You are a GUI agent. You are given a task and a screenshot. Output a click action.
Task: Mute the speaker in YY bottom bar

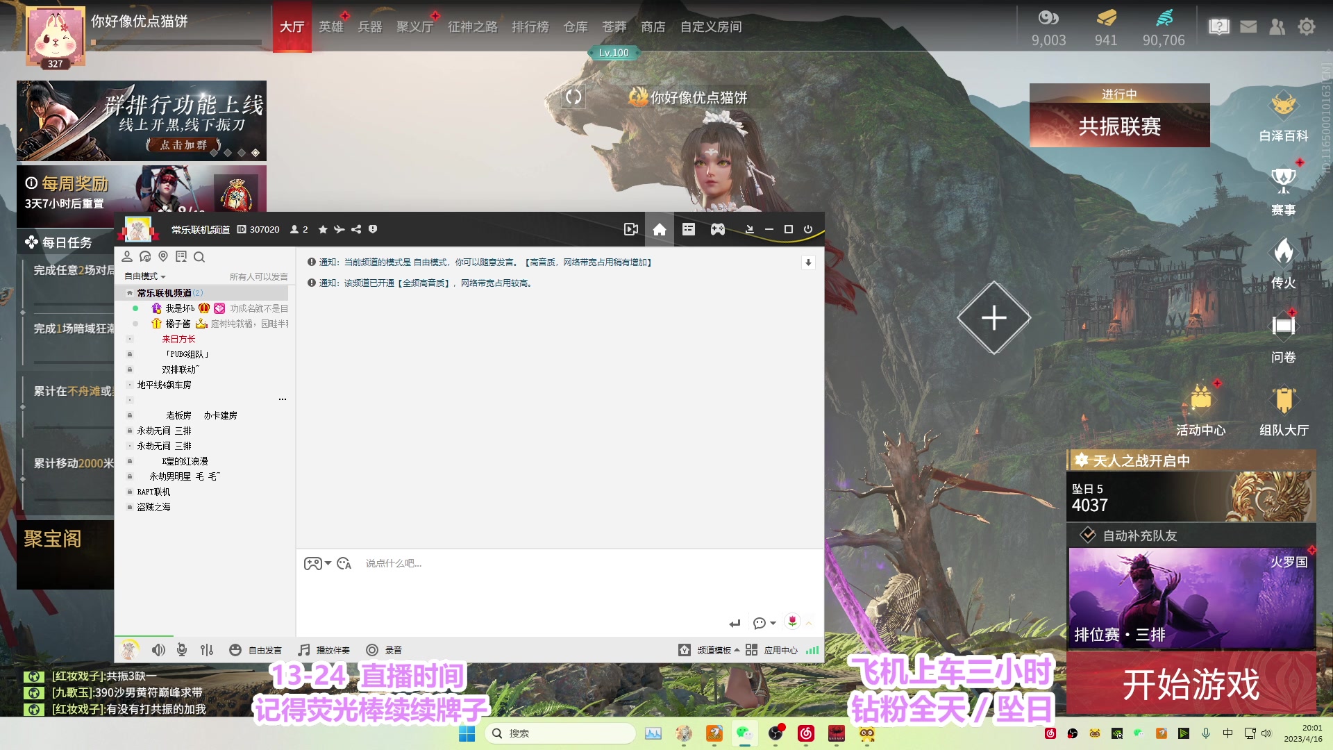[158, 650]
